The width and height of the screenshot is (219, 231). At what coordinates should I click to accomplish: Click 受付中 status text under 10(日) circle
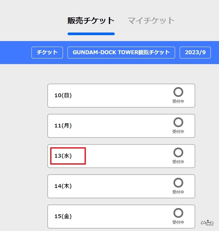(178, 102)
